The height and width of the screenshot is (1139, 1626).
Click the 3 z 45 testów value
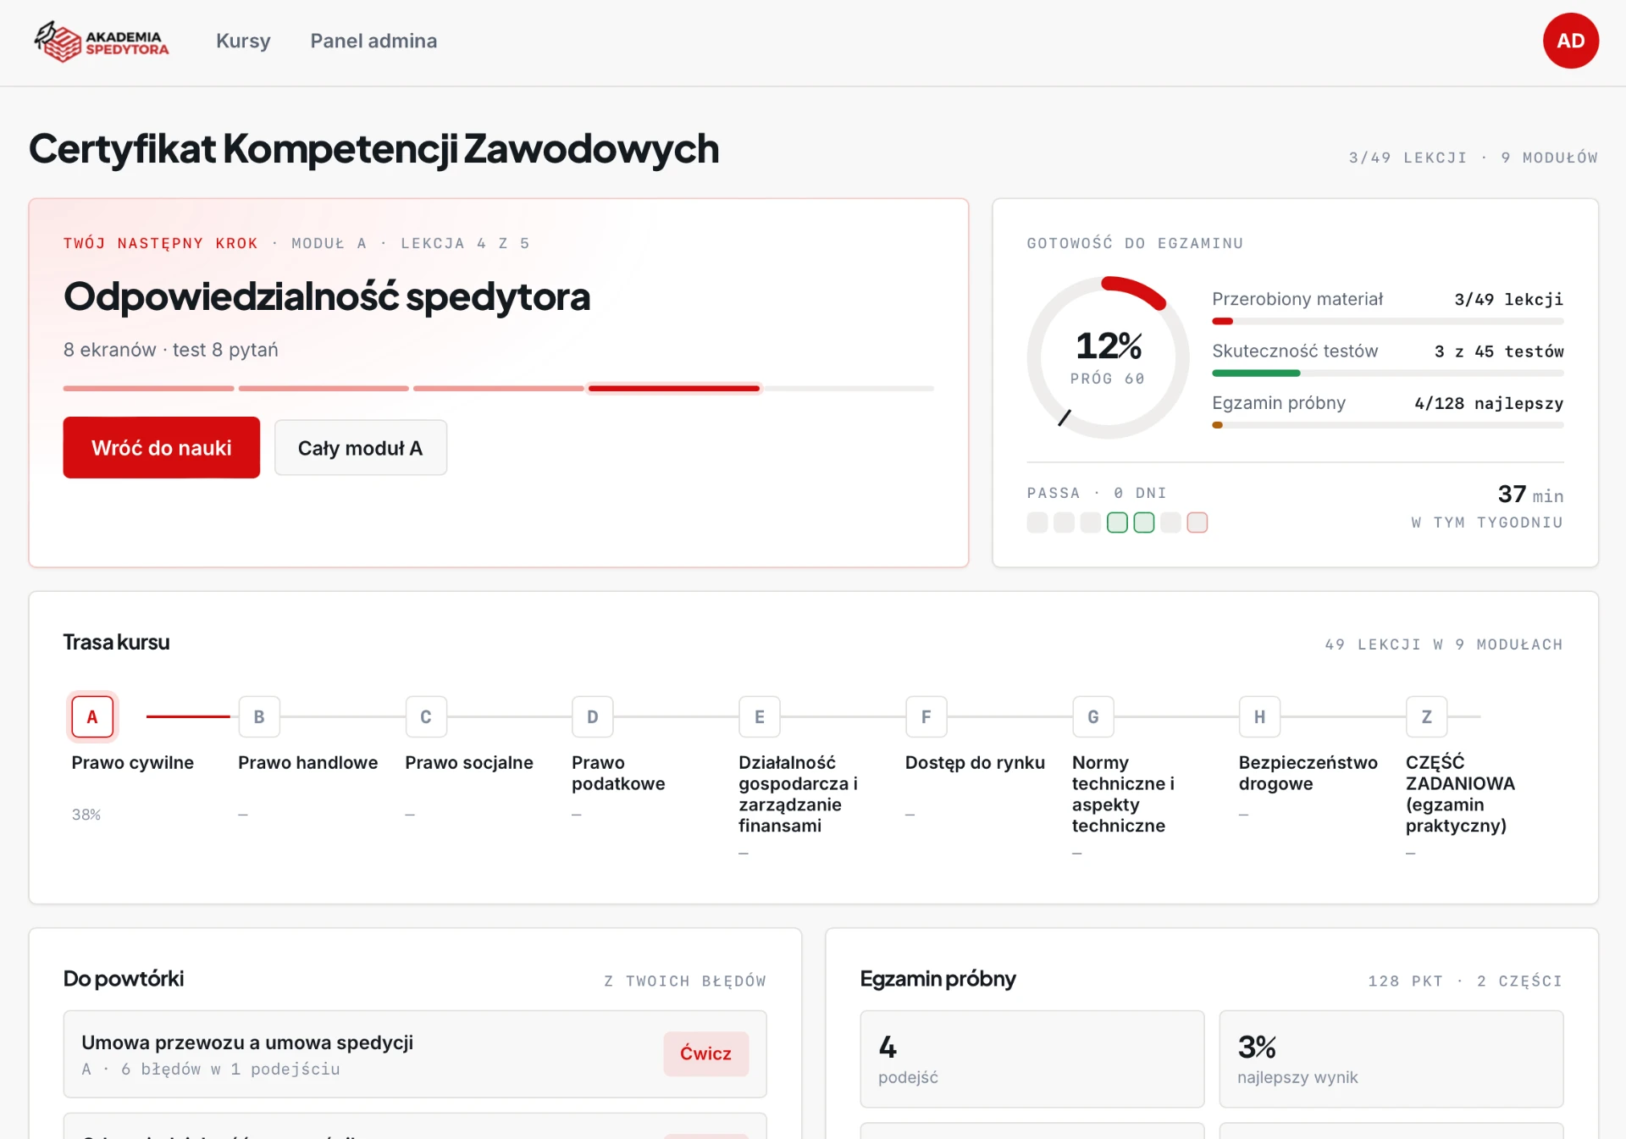1499,351
